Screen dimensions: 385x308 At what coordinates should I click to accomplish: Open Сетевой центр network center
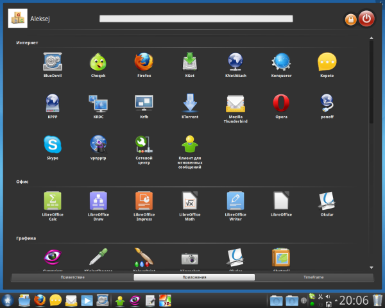click(x=144, y=150)
